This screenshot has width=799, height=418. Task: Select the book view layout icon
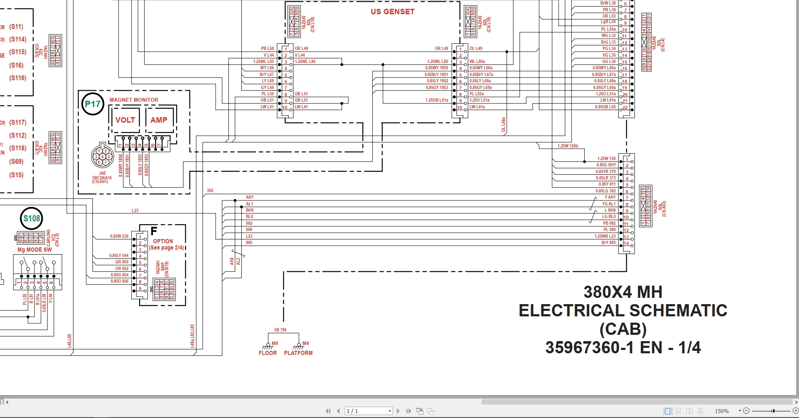pyautogui.click(x=701, y=410)
